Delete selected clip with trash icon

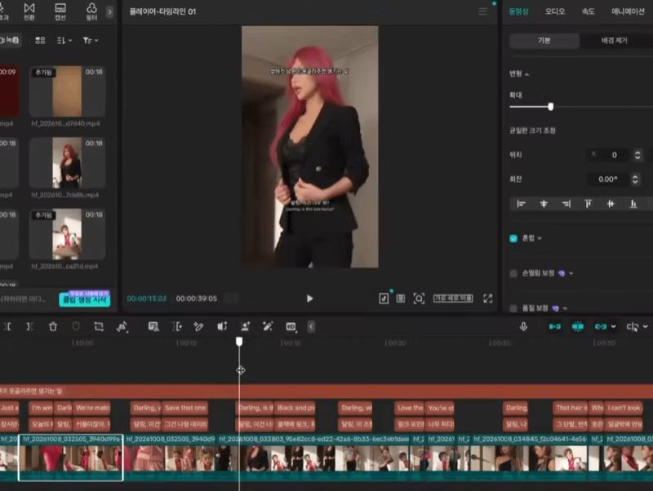[53, 326]
